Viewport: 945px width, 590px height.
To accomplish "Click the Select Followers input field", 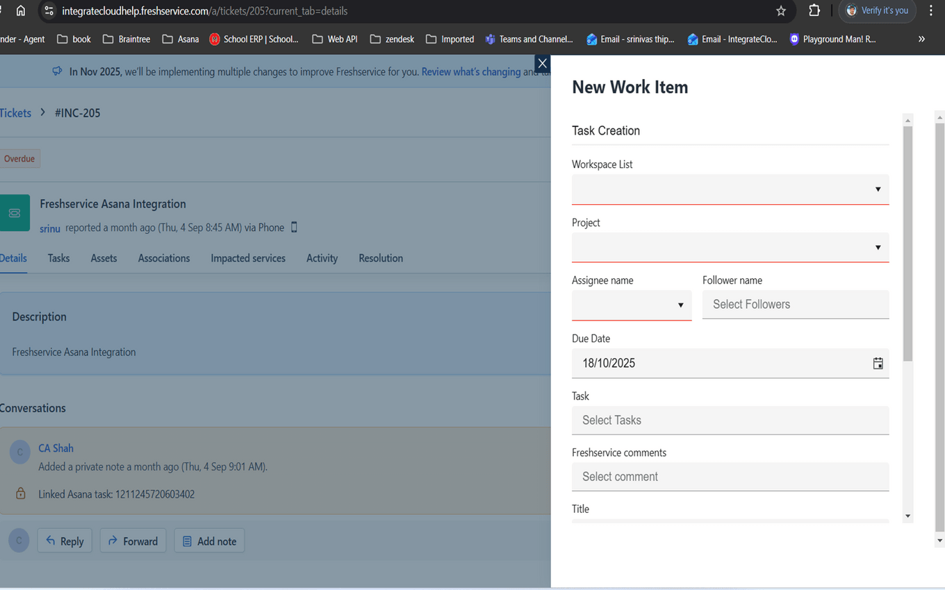I will (x=795, y=304).
